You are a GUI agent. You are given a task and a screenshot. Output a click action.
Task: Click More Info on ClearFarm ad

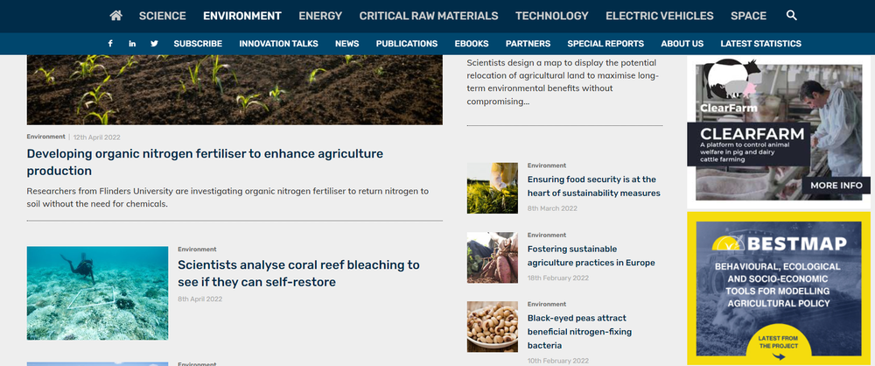point(836,186)
